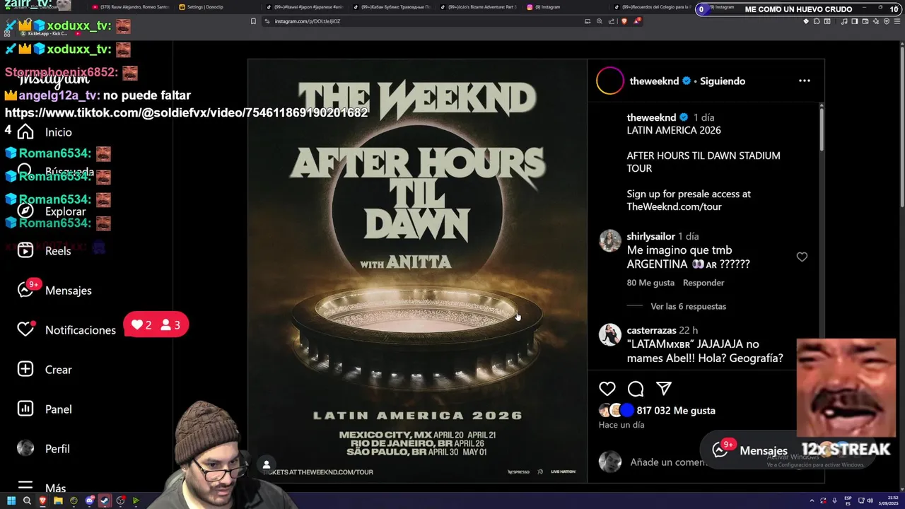Switch to Kawaii #japon tab
This screenshot has height=509, width=905.
[x=304, y=7]
